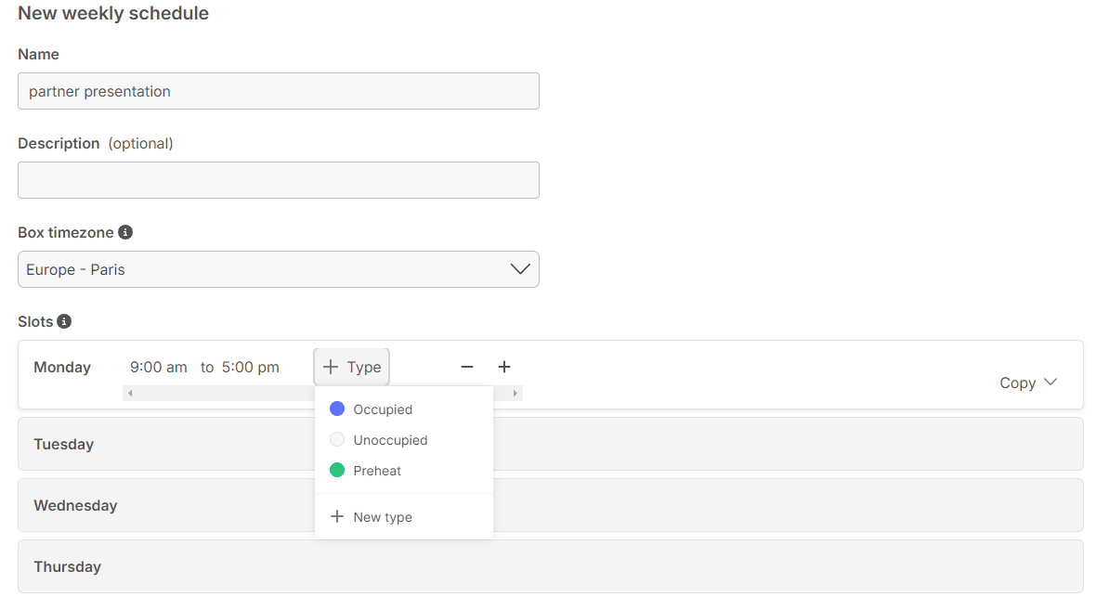
Task: Click left arrow of slot scrollbar
Action: pos(130,394)
